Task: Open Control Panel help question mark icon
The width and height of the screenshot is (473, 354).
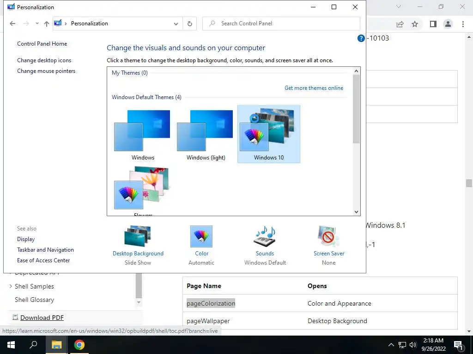Action: click(x=361, y=38)
